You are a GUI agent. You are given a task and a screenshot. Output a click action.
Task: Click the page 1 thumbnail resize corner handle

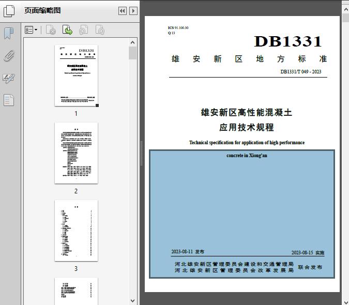tap(97, 105)
